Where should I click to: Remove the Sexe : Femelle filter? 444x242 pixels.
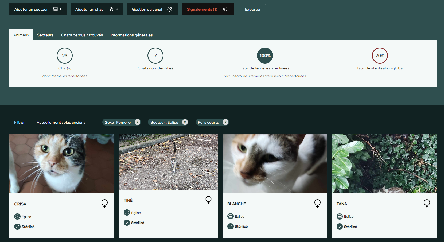pyautogui.click(x=137, y=122)
